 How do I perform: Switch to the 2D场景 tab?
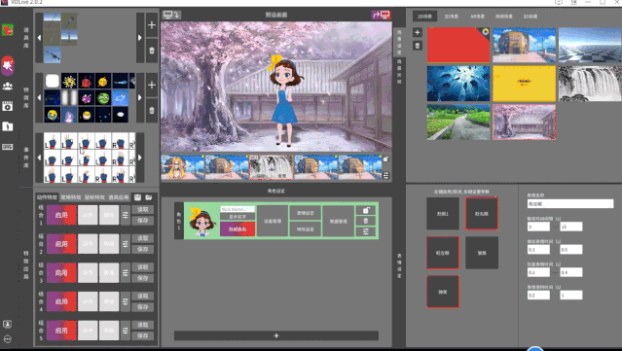pyautogui.click(x=424, y=17)
